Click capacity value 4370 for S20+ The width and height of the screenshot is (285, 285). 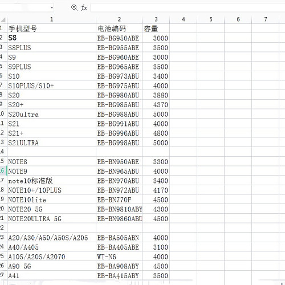(156, 104)
